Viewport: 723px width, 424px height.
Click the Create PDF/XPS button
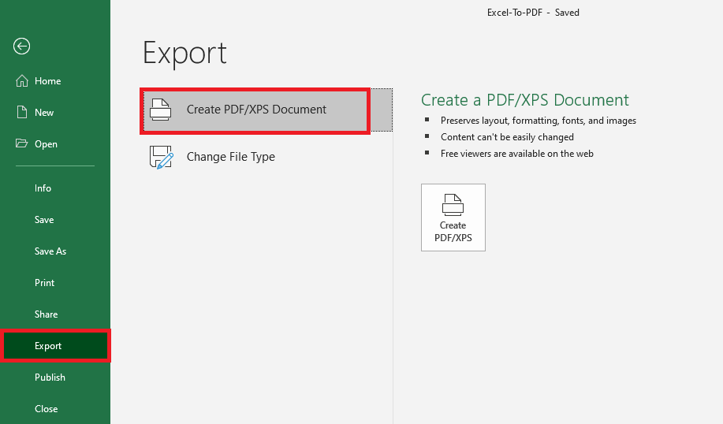tap(453, 218)
